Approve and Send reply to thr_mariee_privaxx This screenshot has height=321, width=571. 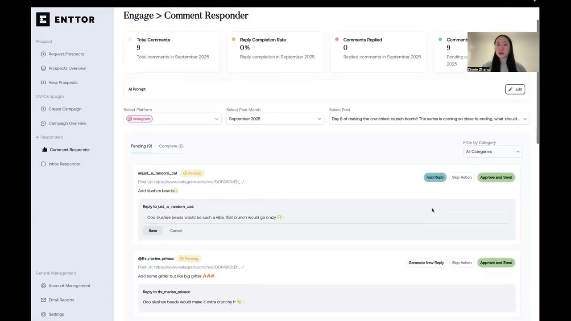tap(496, 263)
